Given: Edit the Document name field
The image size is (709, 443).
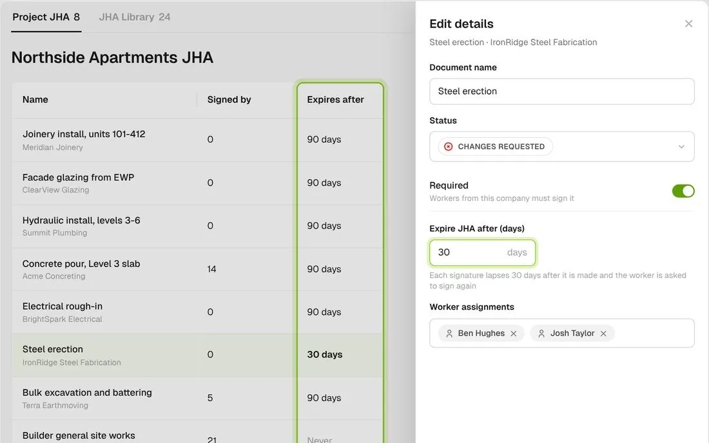Looking at the screenshot, I should click(561, 91).
